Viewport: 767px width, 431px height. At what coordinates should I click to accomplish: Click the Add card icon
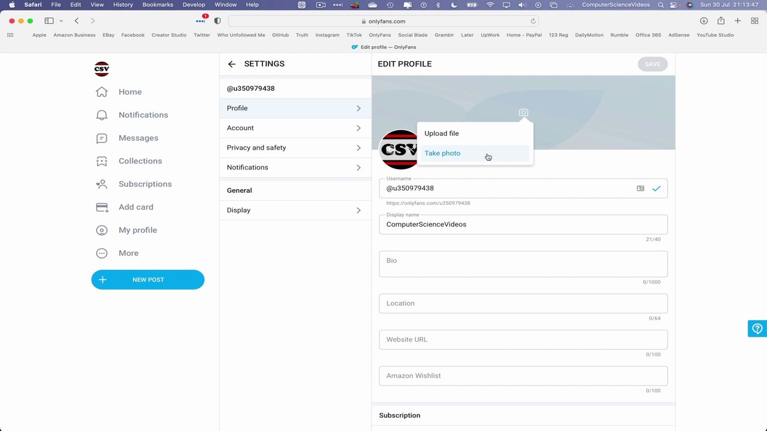click(102, 207)
